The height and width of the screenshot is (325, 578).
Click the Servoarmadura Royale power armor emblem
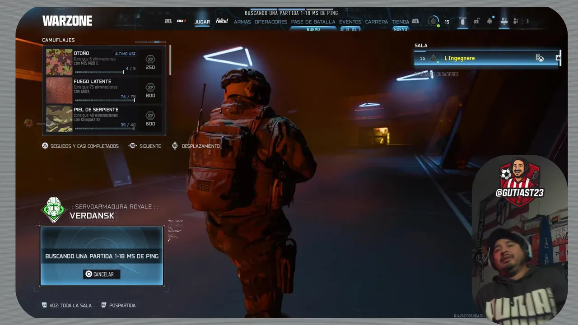click(54, 209)
